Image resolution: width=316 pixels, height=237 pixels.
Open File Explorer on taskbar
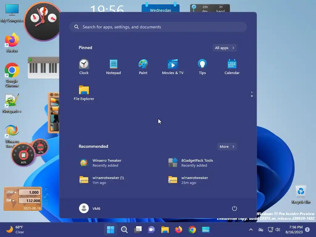[165, 230]
